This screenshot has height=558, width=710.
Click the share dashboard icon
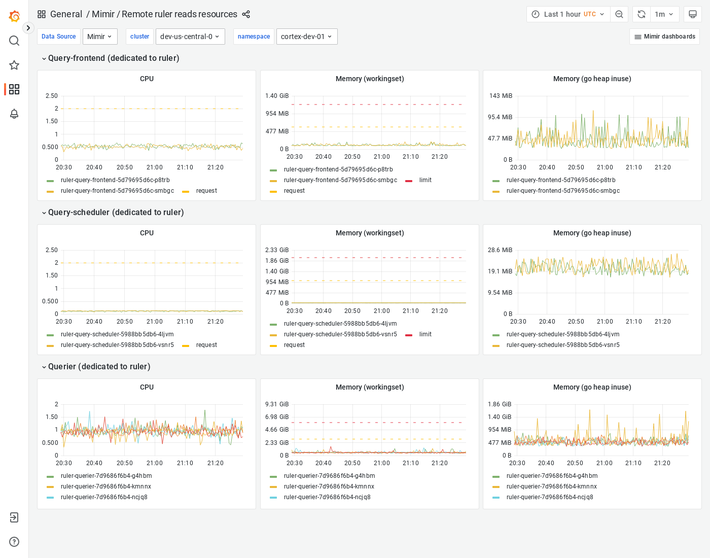point(246,14)
